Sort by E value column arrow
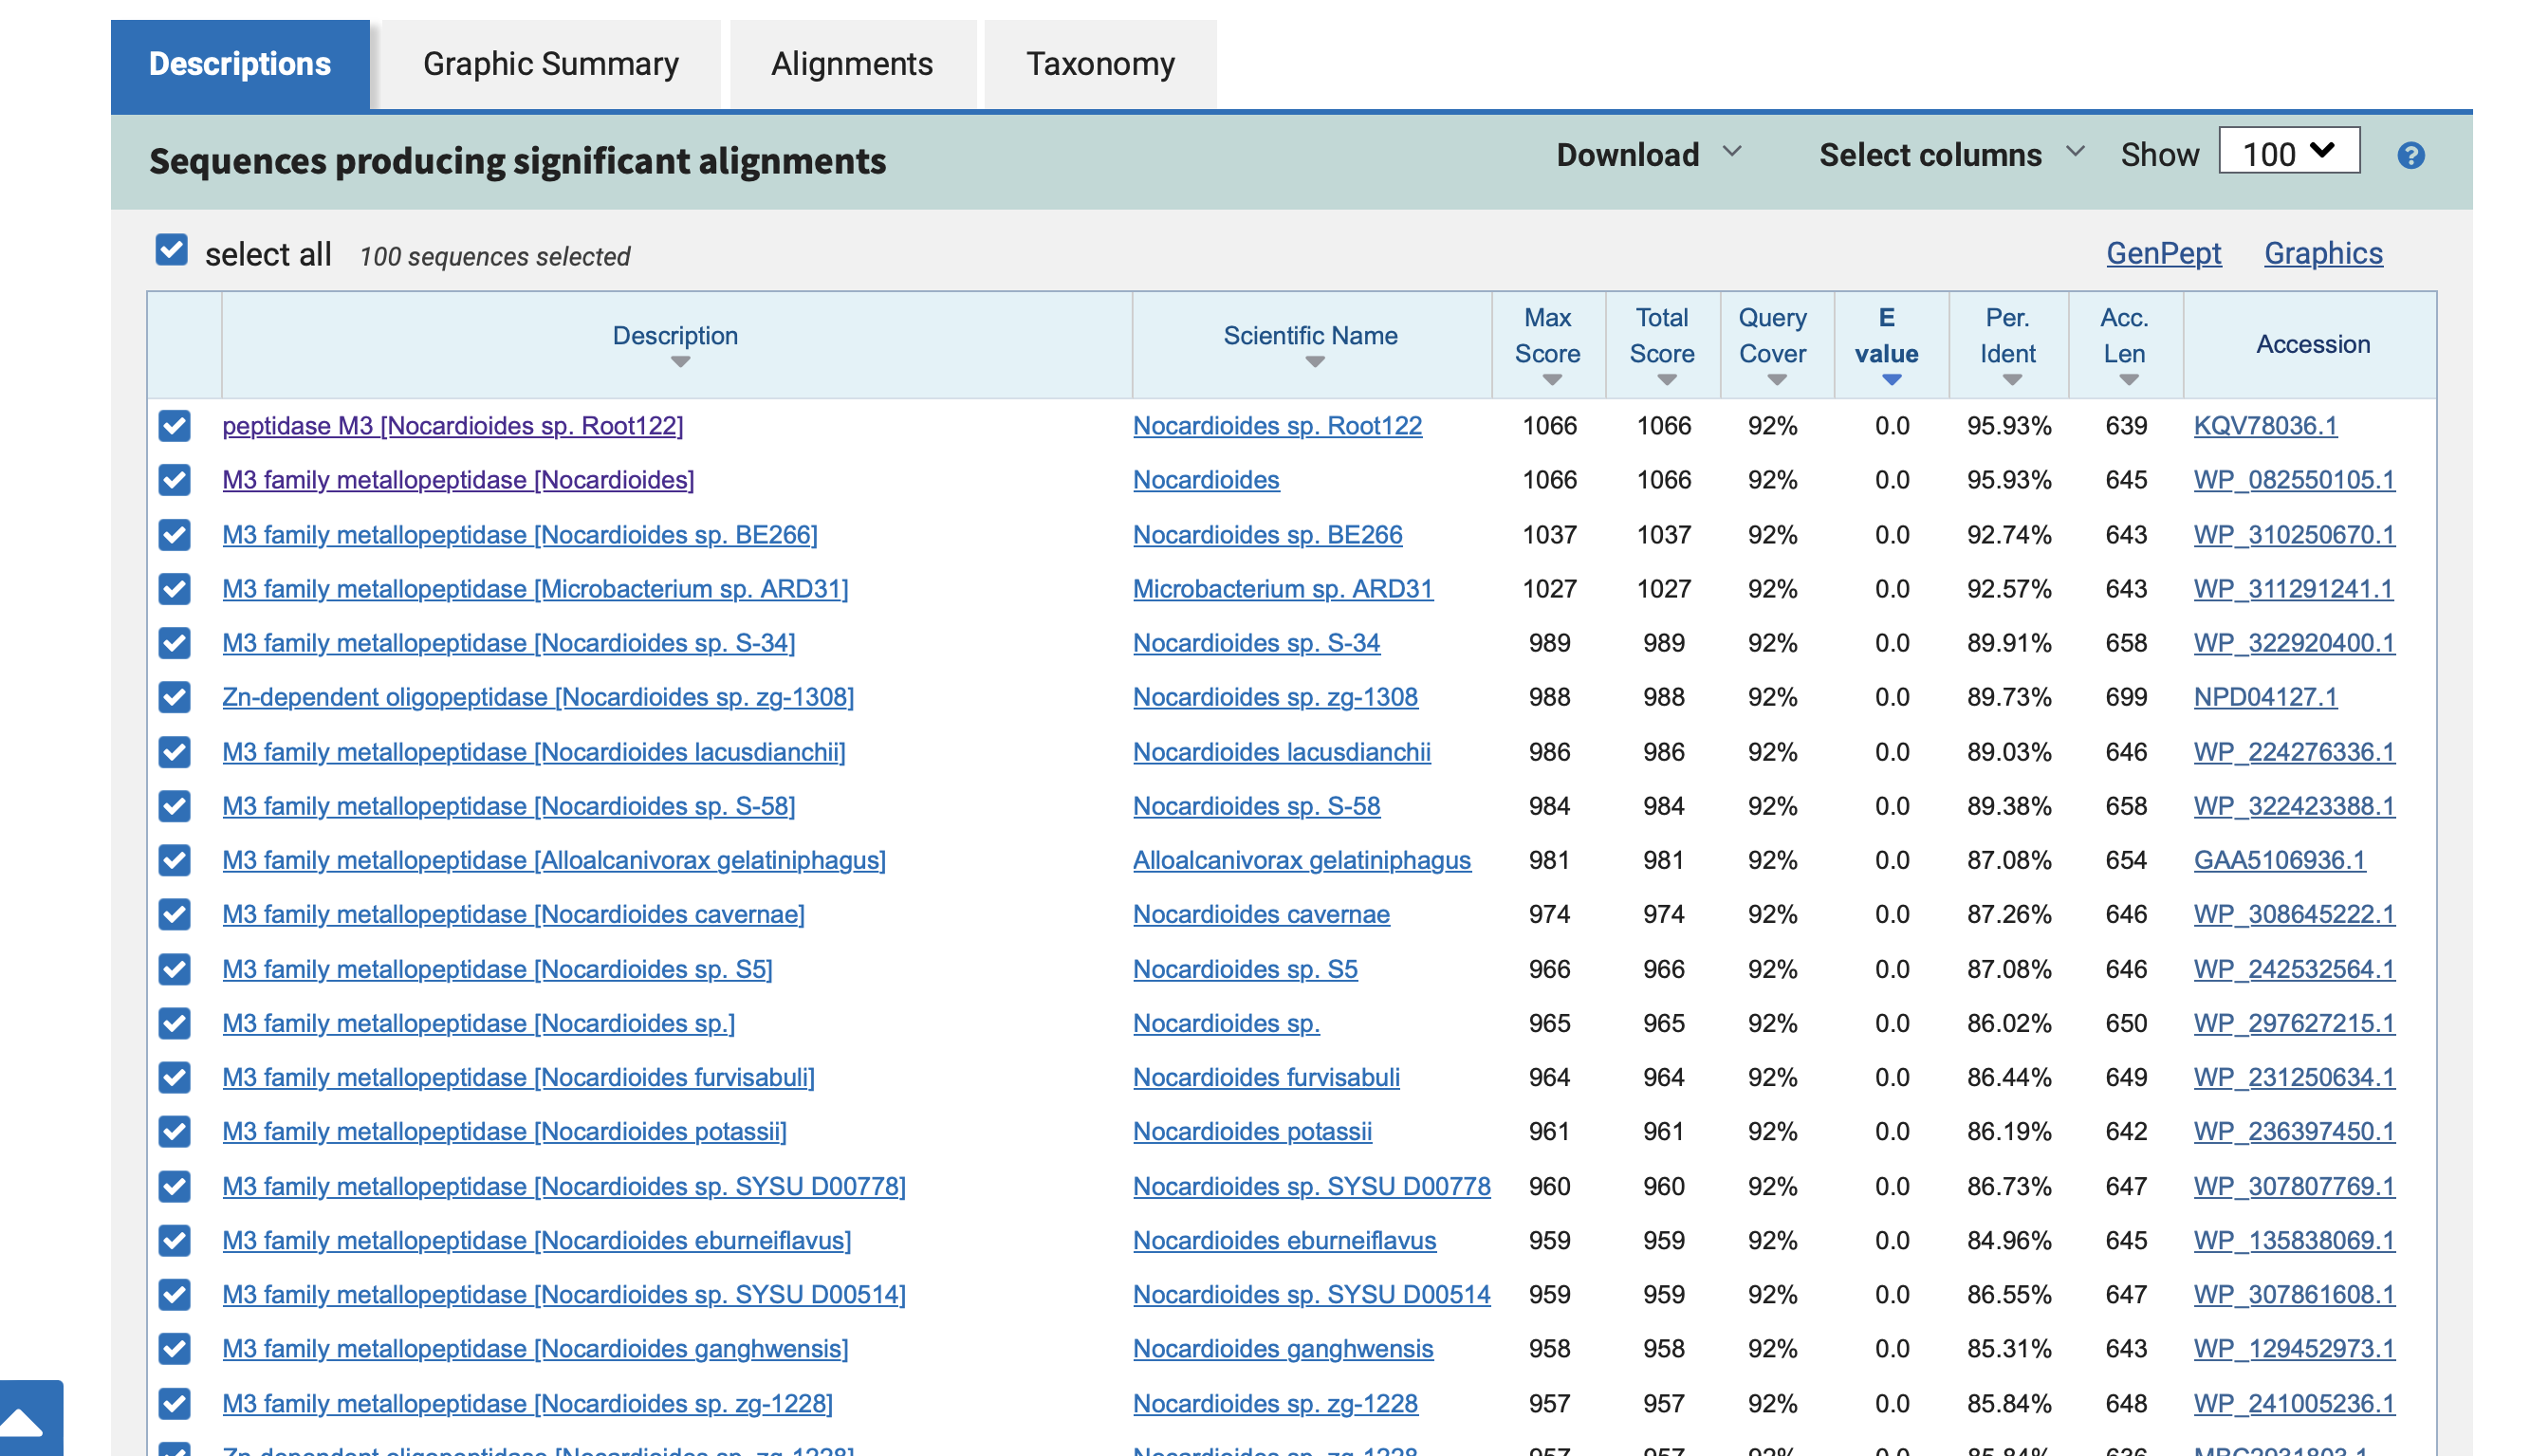This screenshot has width=2530, height=1456. [x=1891, y=380]
